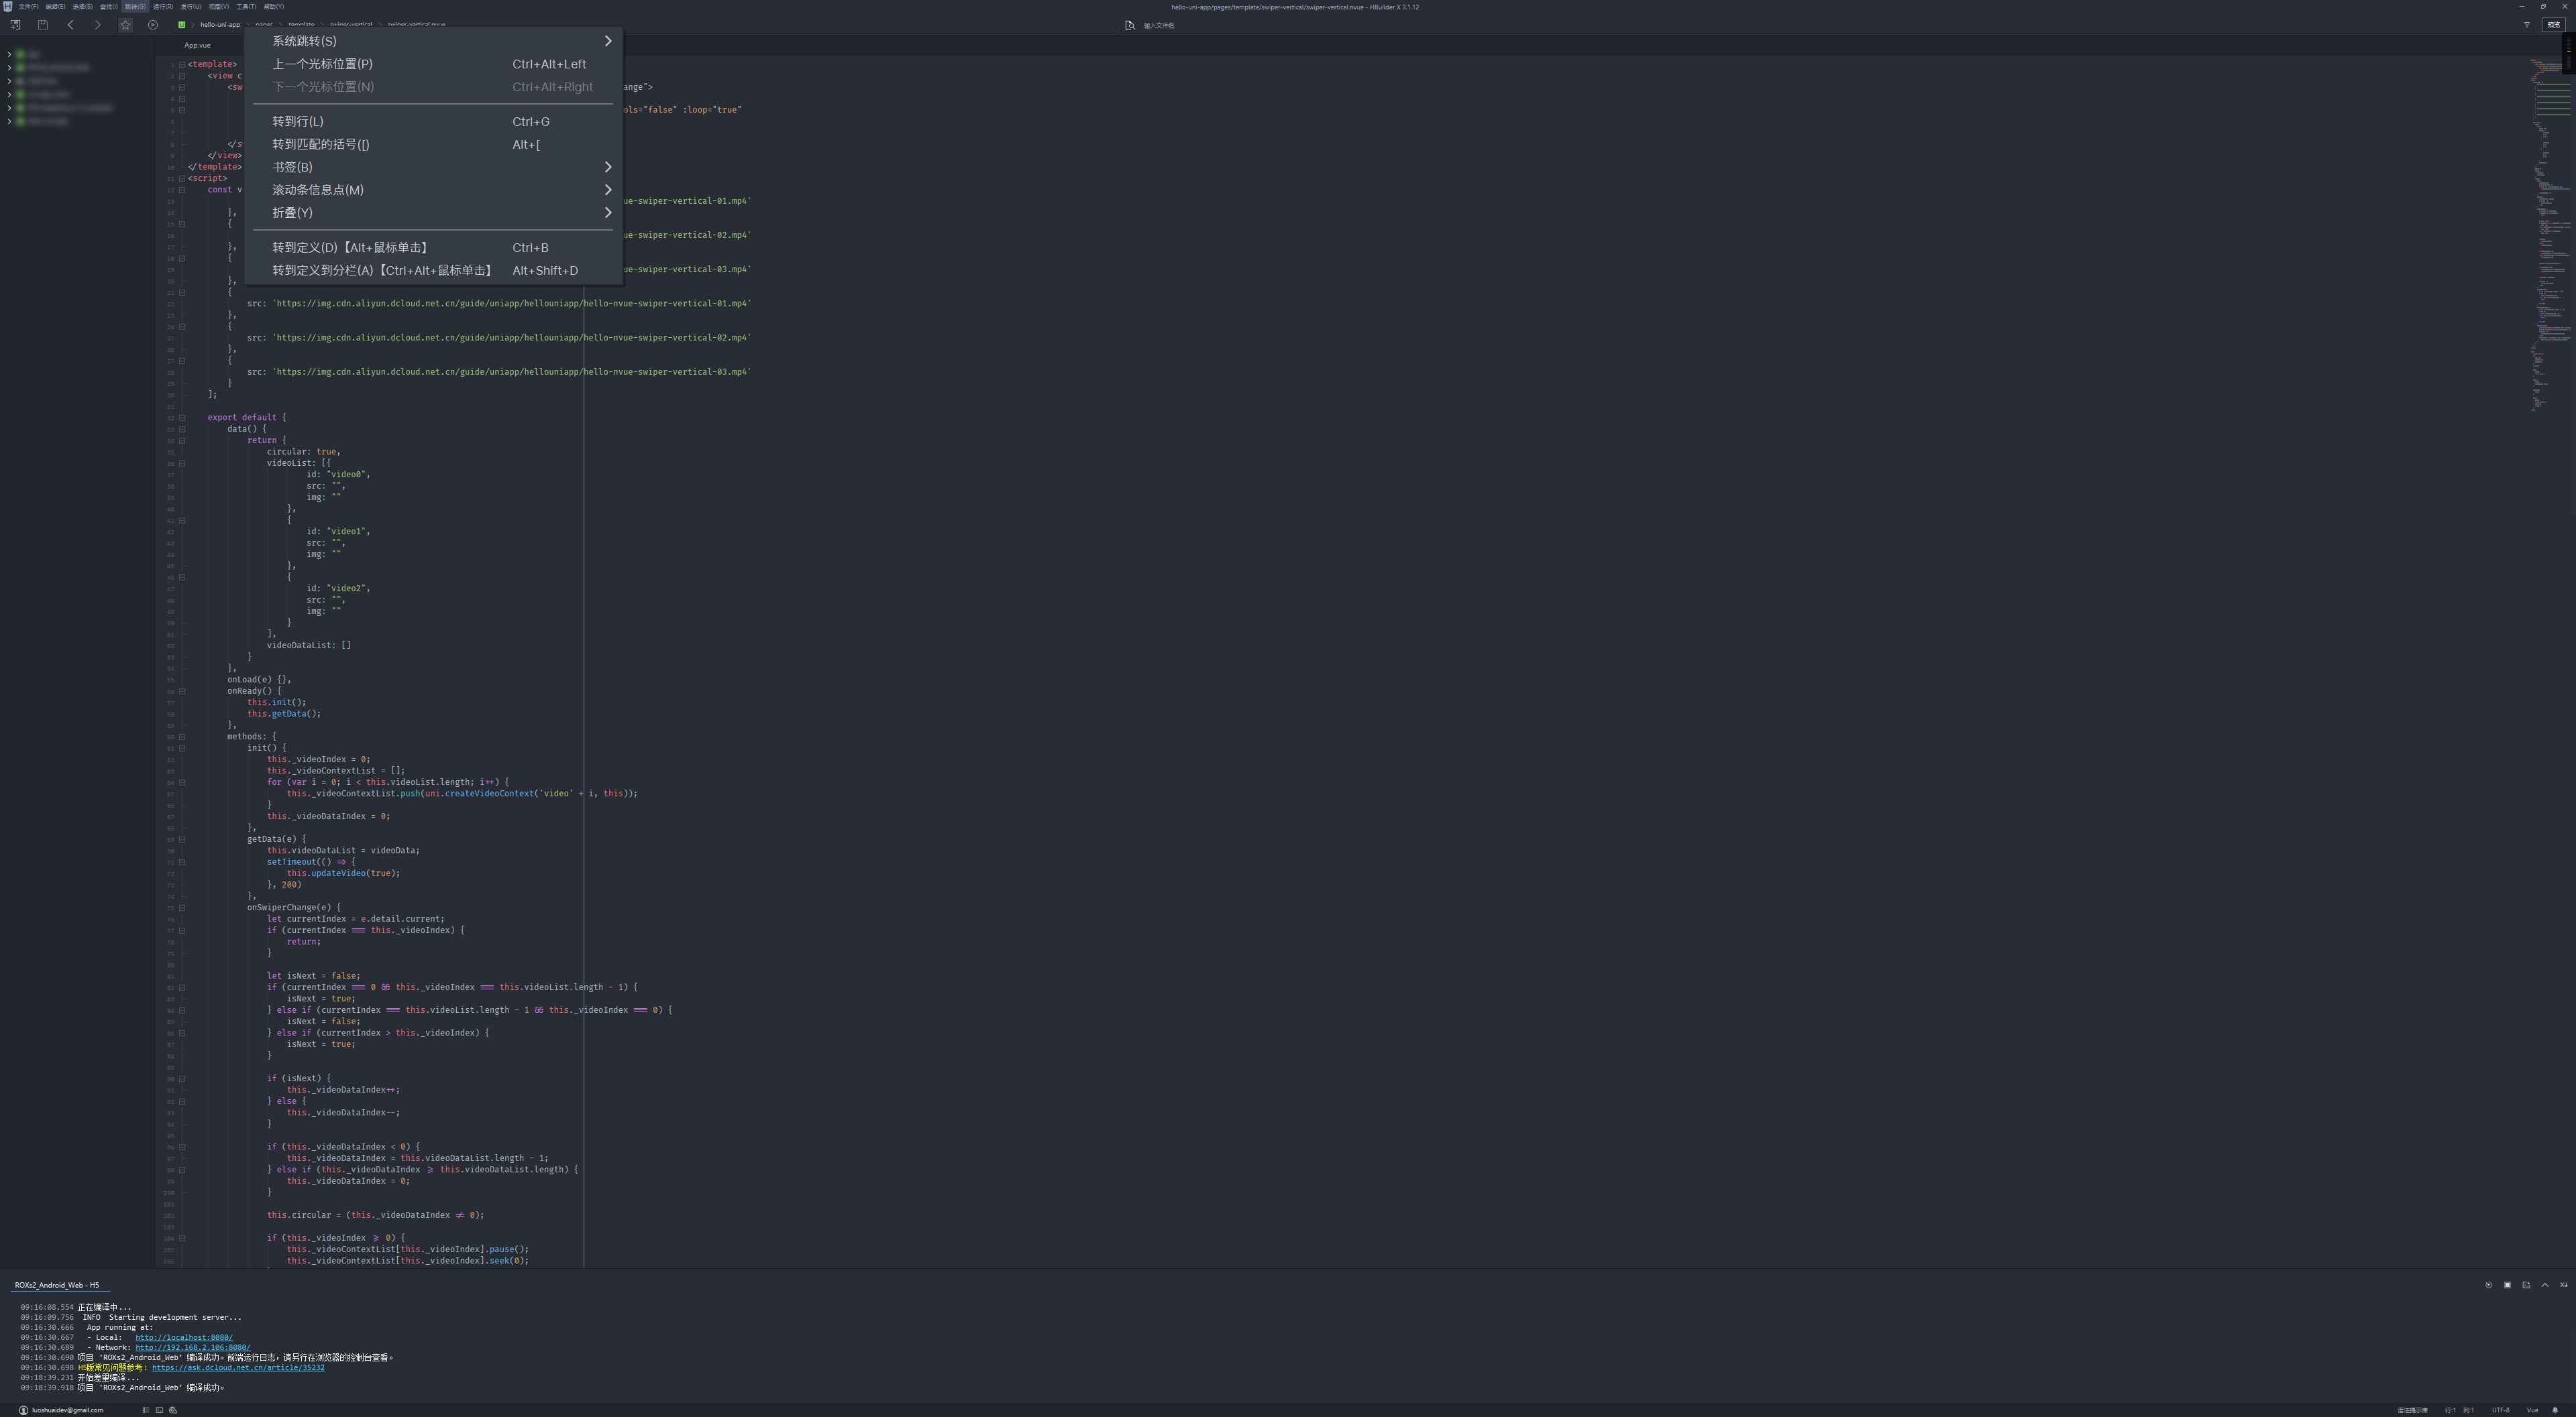
Task: Click the new file toolbar icon
Action: 15,25
